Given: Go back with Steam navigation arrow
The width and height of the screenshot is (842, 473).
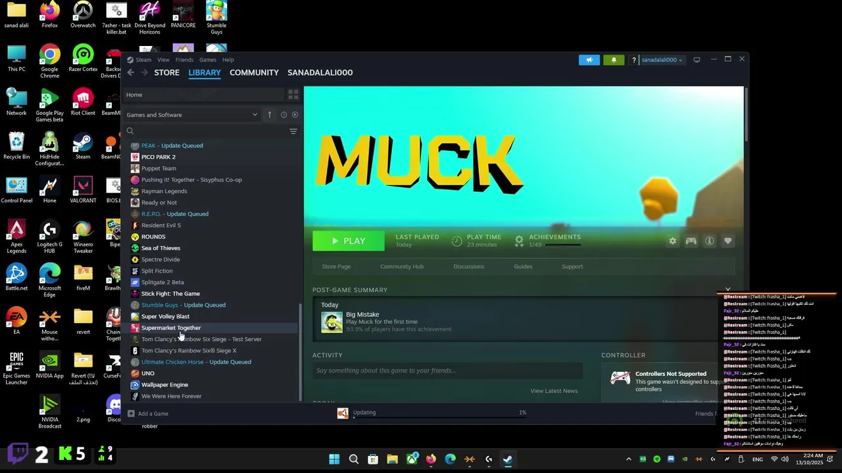Looking at the screenshot, I should pos(131,72).
